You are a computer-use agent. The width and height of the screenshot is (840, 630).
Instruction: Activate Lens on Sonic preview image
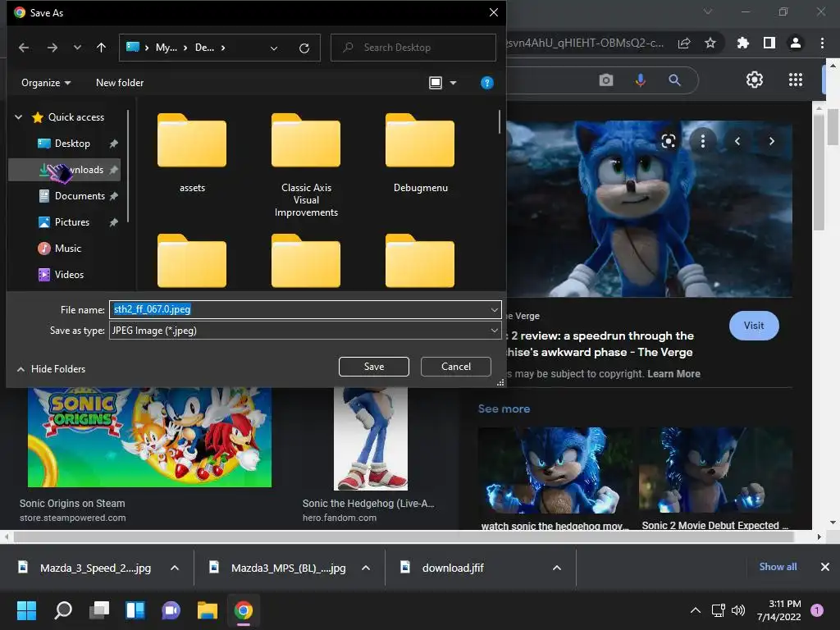669,141
